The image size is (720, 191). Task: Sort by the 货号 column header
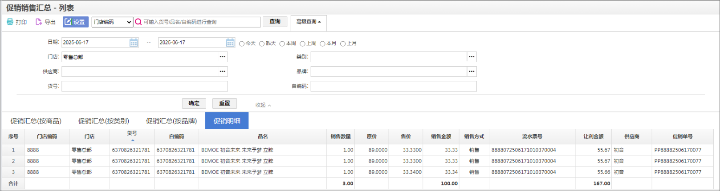[132, 136]
